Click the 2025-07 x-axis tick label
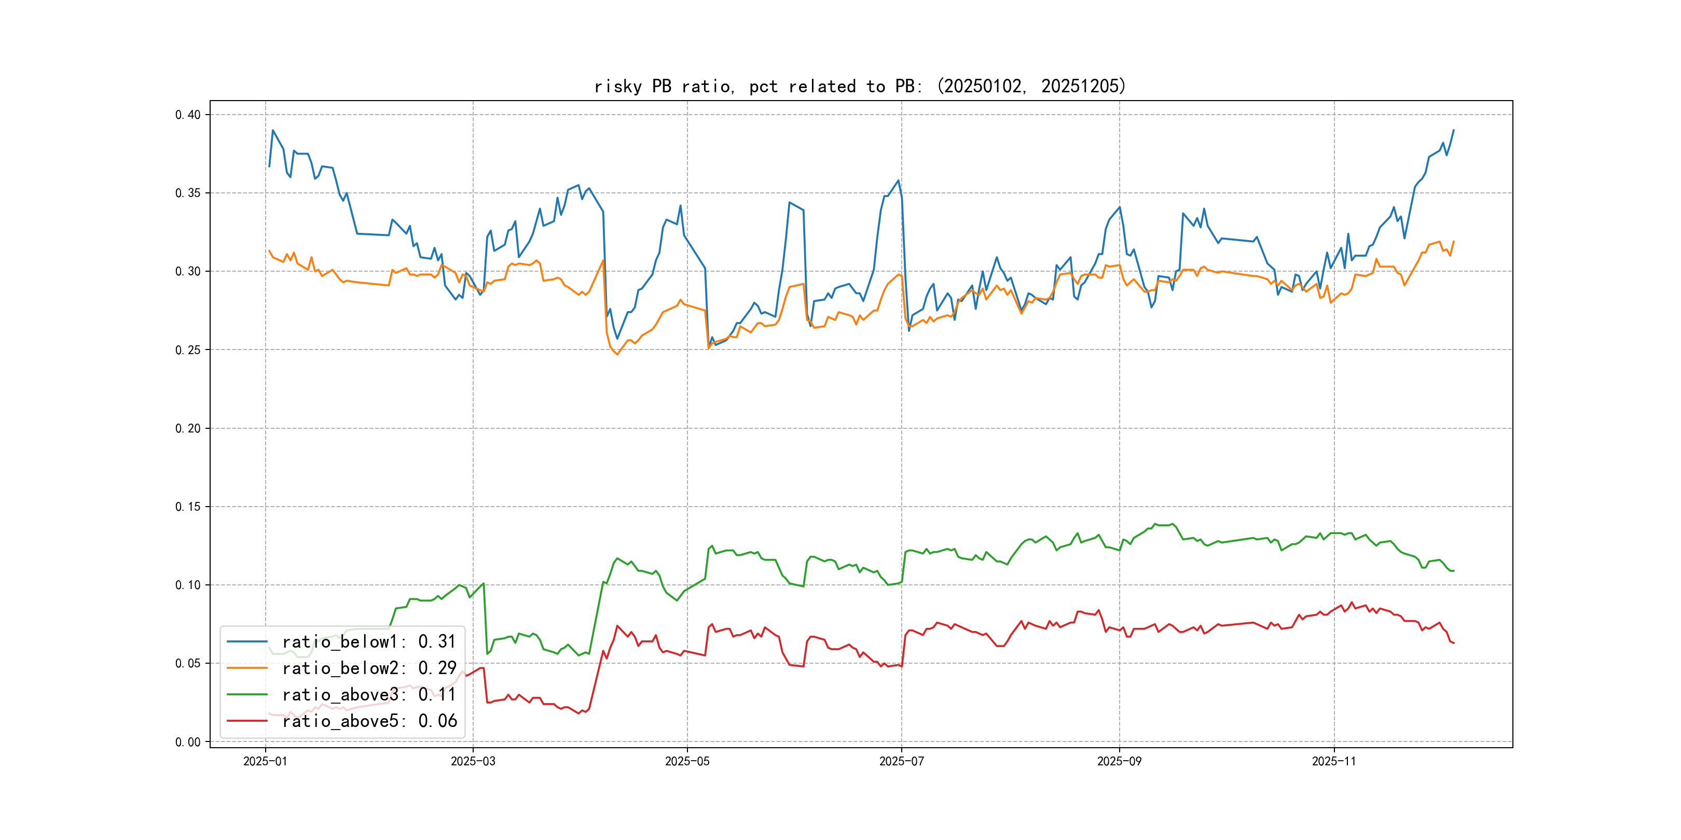 [901, 762]
